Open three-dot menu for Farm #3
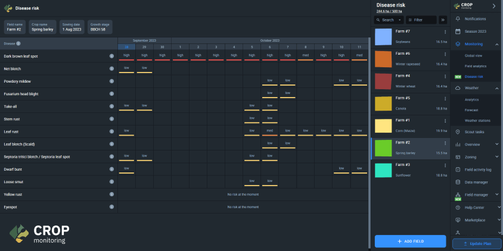503x251 pixels. pos(445,165)
